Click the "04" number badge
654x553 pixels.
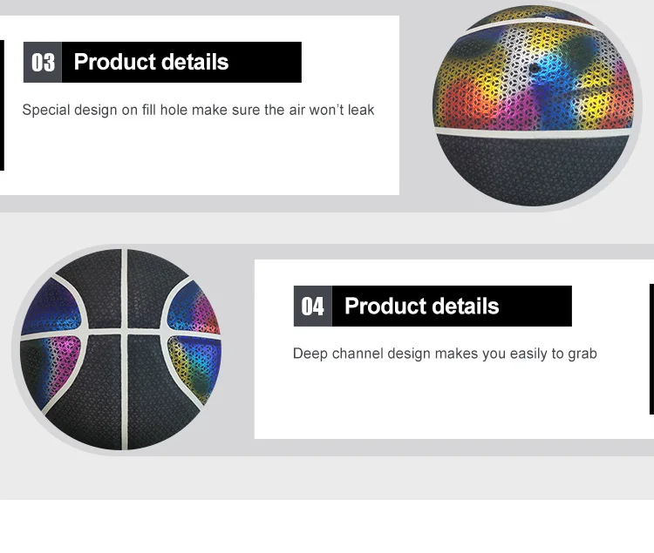(313, 307)
